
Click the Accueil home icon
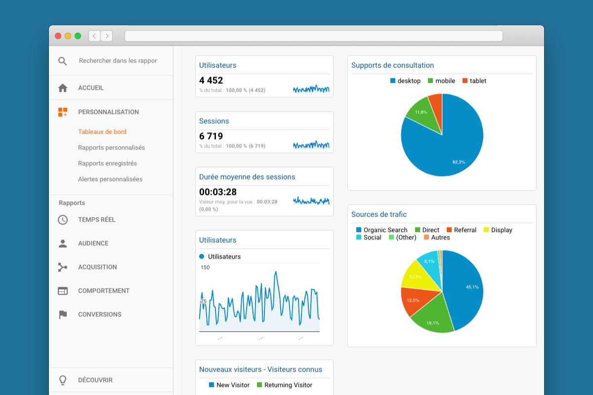[63, 87]
